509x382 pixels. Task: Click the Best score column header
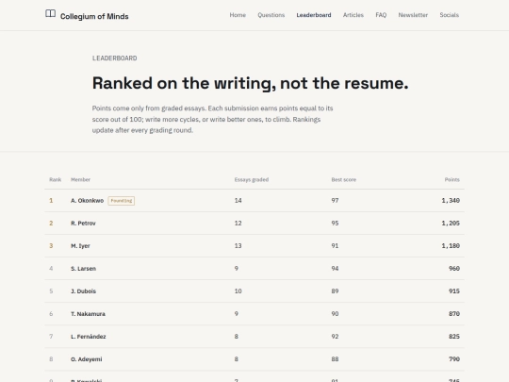point(344,179)
